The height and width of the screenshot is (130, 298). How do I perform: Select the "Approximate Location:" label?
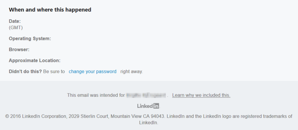(x=35, y=61)
